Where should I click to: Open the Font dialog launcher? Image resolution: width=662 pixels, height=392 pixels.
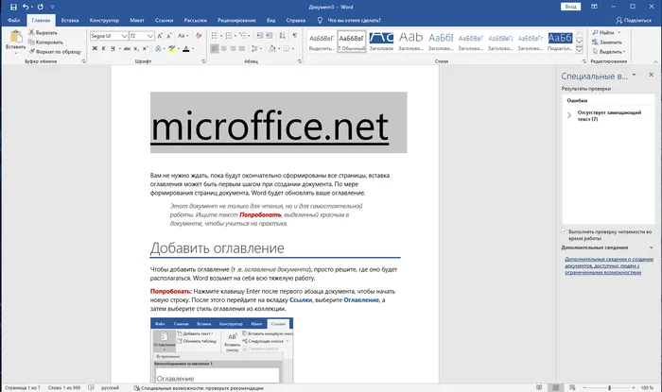(203, 61)
